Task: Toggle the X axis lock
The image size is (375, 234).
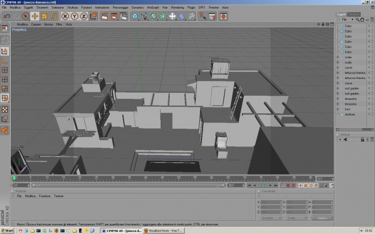Action: tap(65, 16)
